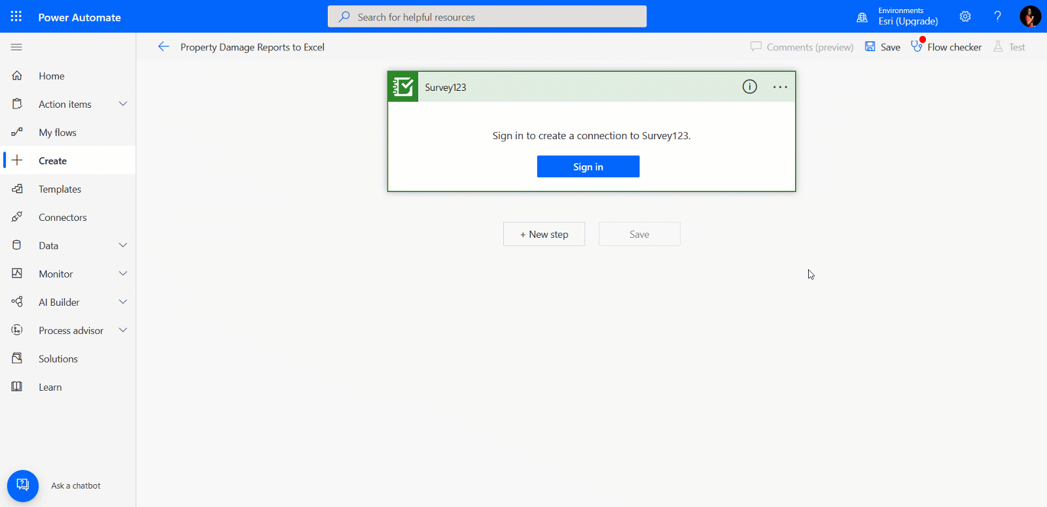Viewport: 1047px width, 507px height.
Task: Click the Test flask icon
Action: 998,46
